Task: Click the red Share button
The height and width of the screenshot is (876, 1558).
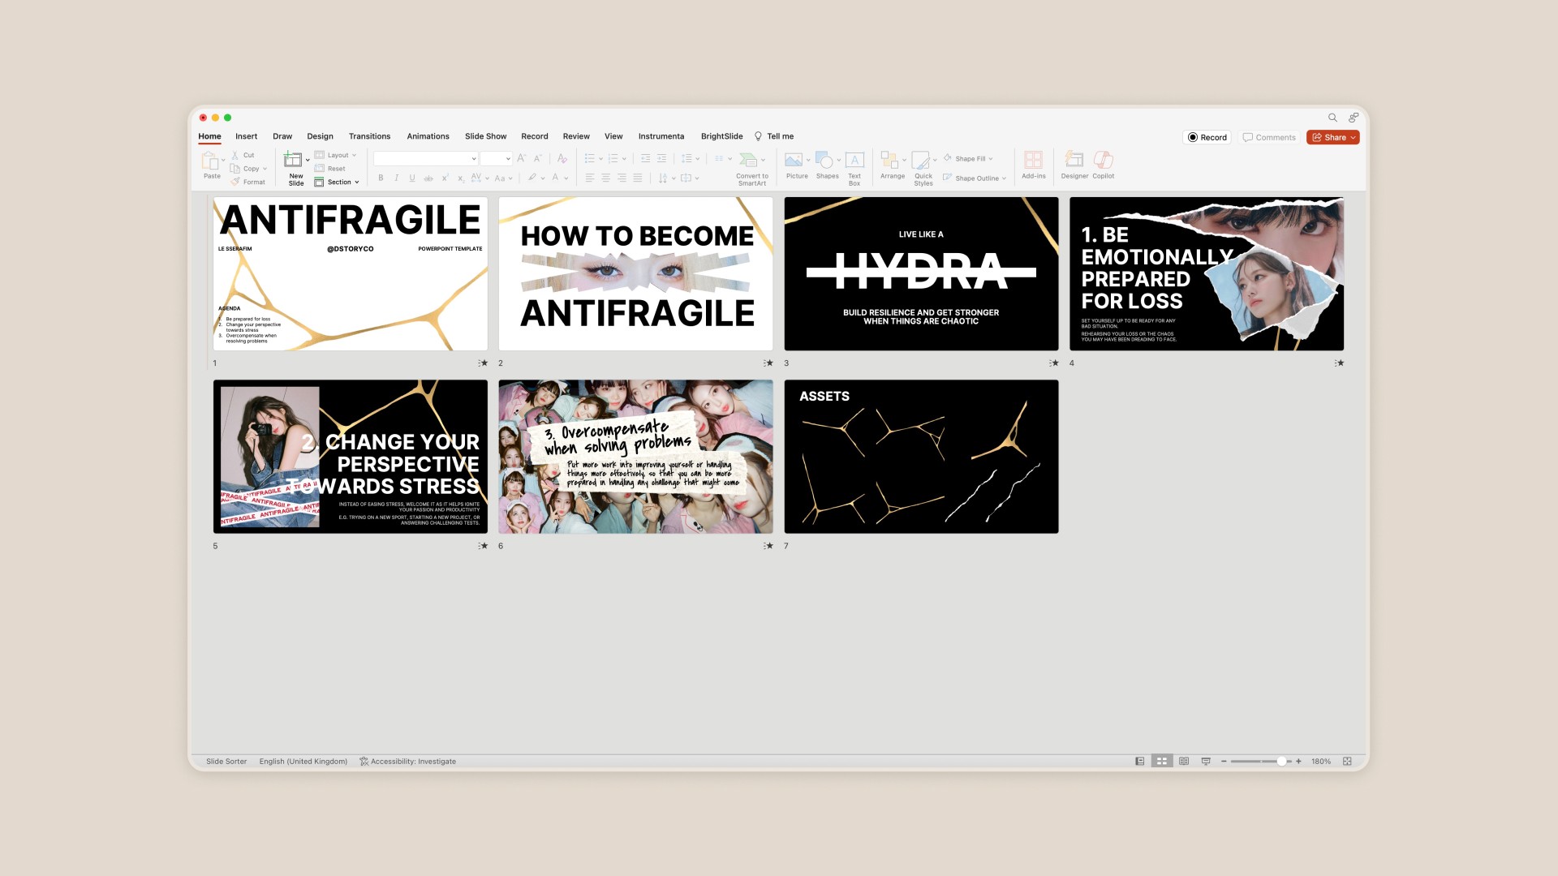Action: tap(1332, 138)
